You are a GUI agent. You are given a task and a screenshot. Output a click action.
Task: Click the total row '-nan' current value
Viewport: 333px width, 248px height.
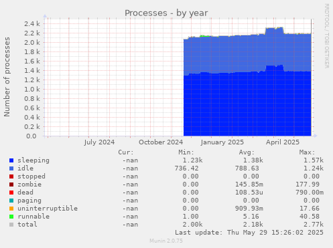click(130, 225)
